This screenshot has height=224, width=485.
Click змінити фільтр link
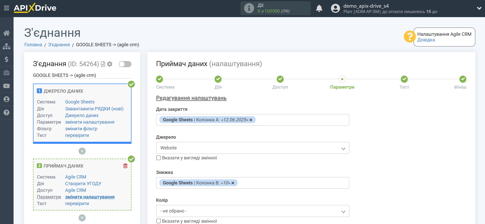81,129
